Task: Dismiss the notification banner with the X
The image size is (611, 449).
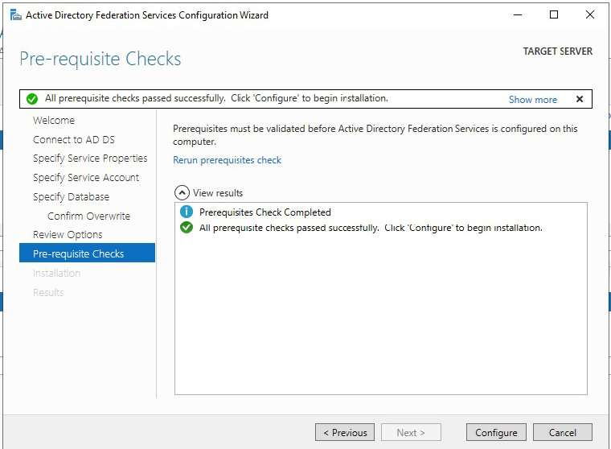Action: 580,99
